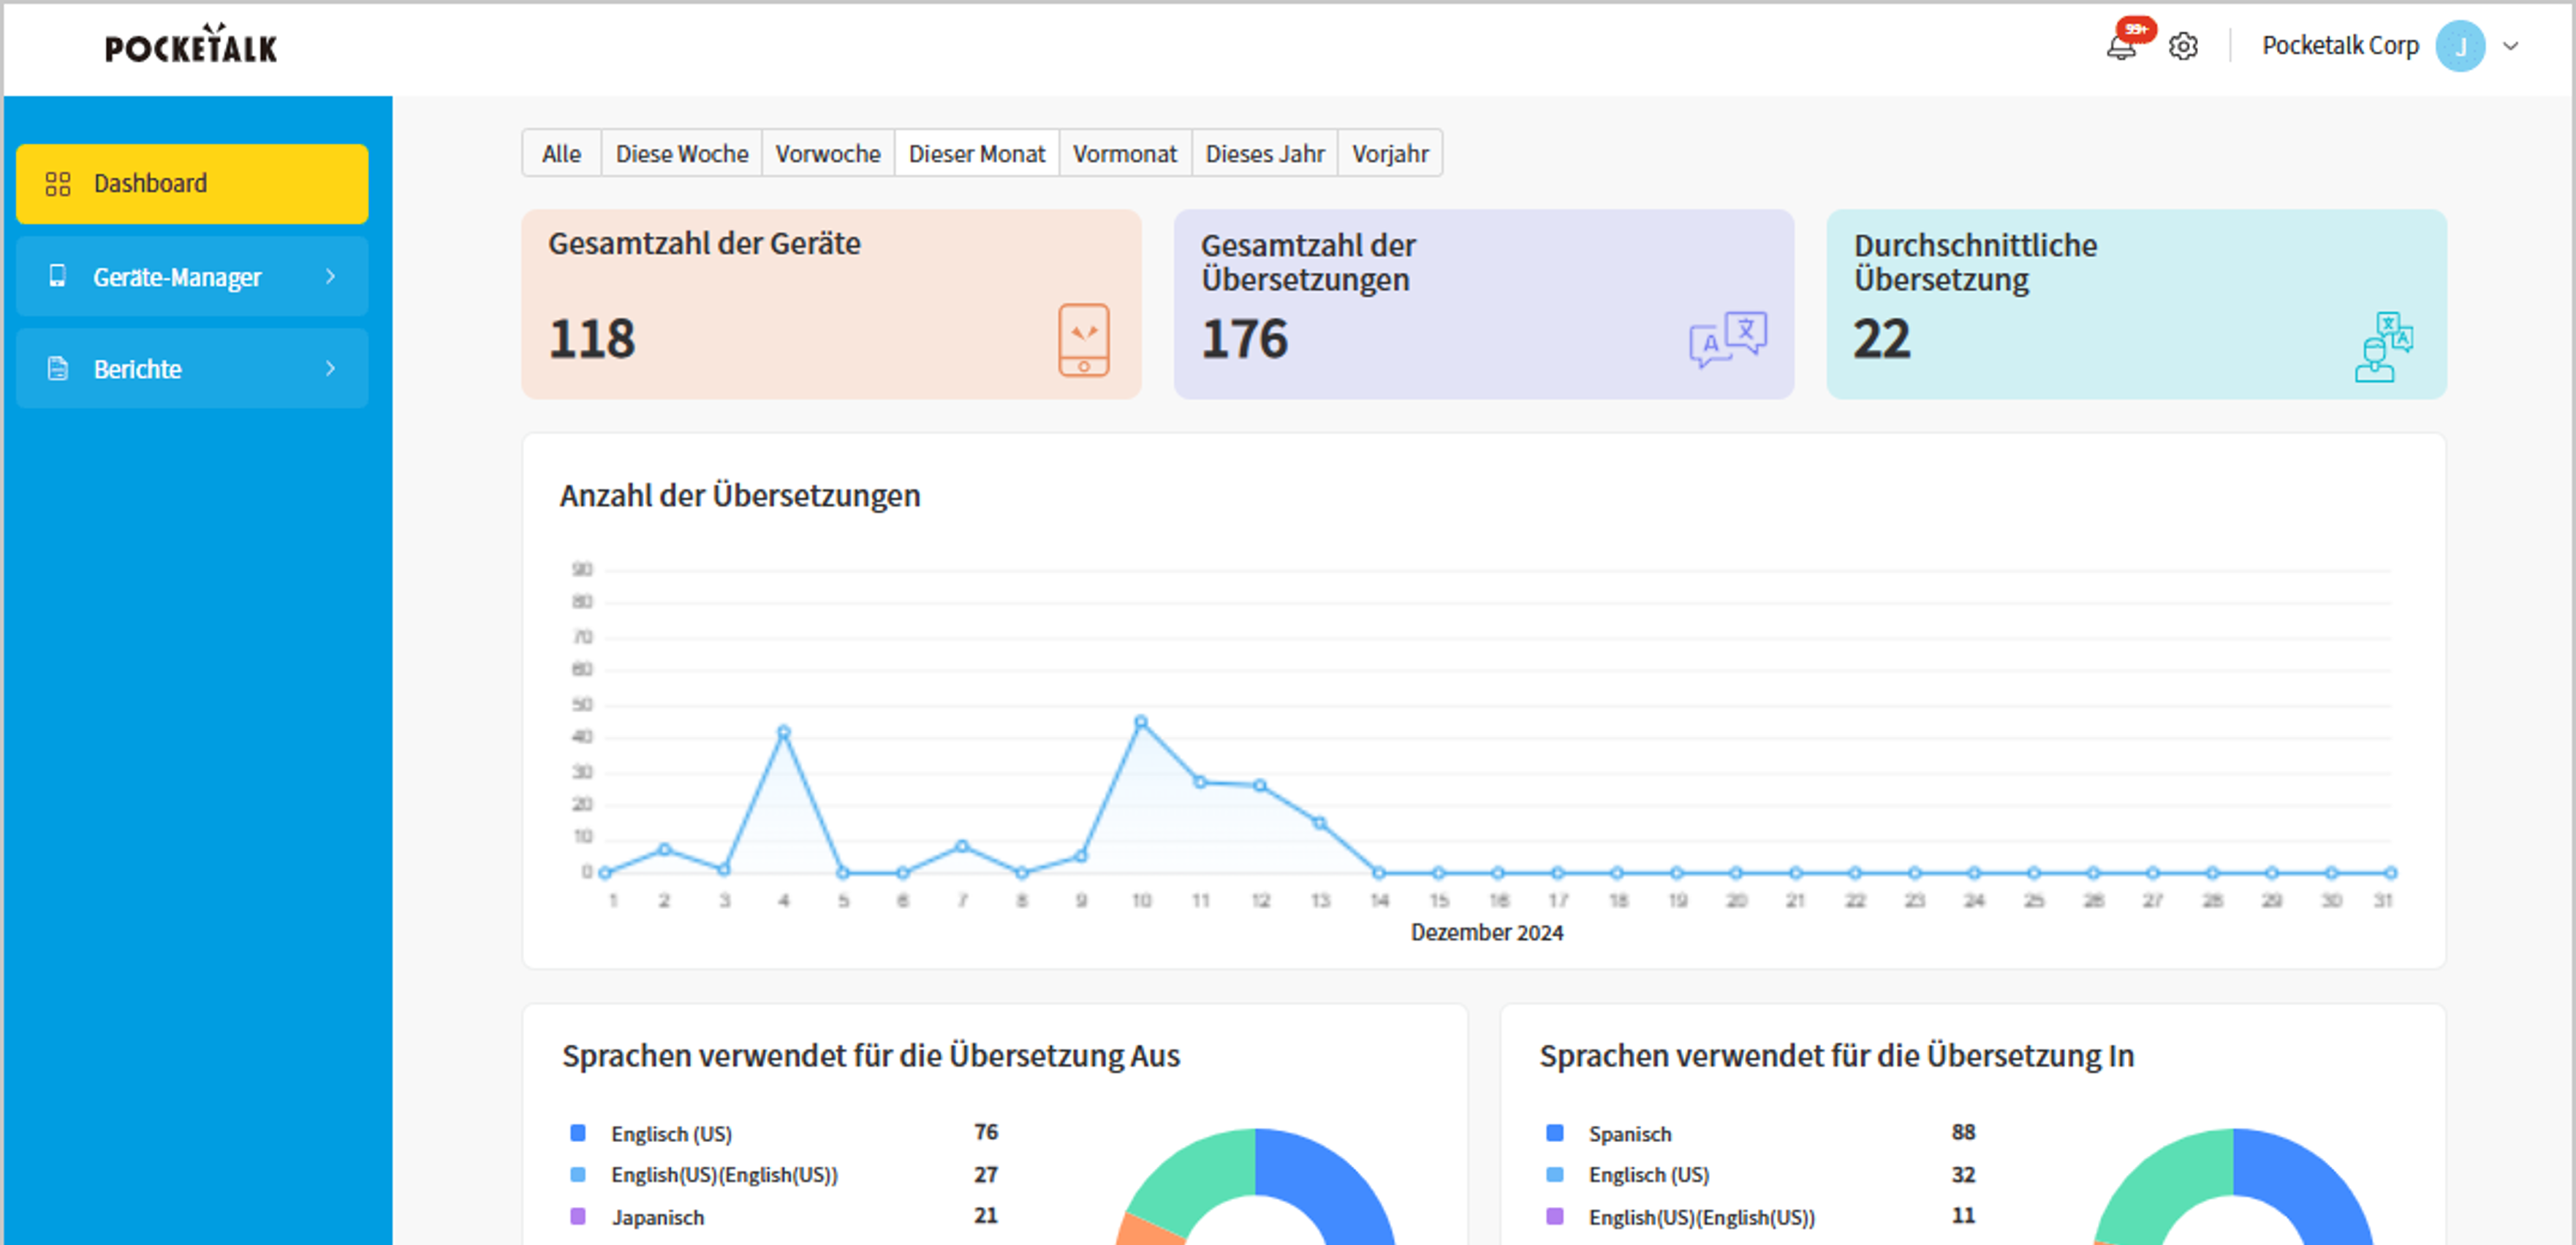Open the Dashboard menu item
This screenshot has height=1245, width=2576.
tap(192, 184)
